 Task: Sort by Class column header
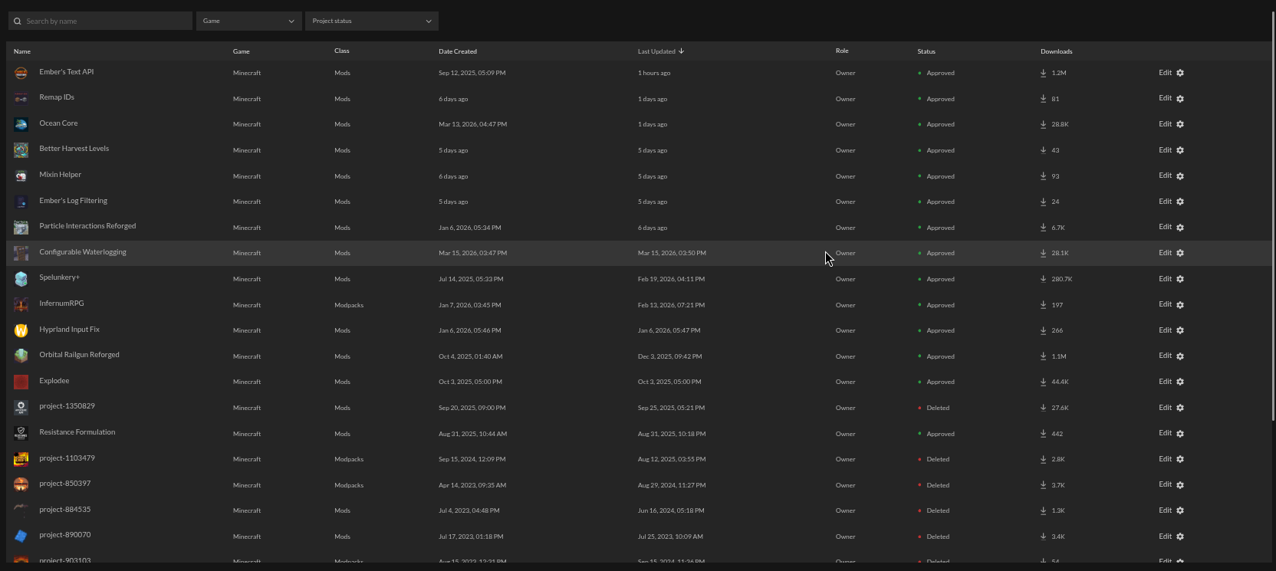coord(342,51)
